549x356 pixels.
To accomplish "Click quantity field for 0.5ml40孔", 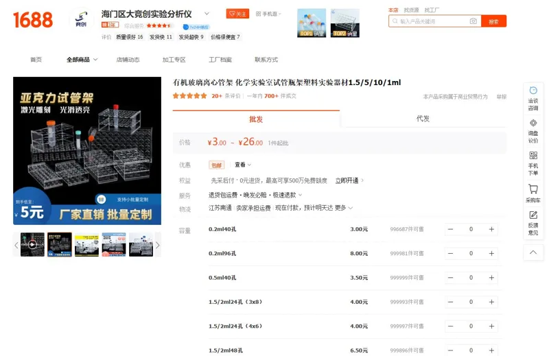I will (x=471, y=278).
